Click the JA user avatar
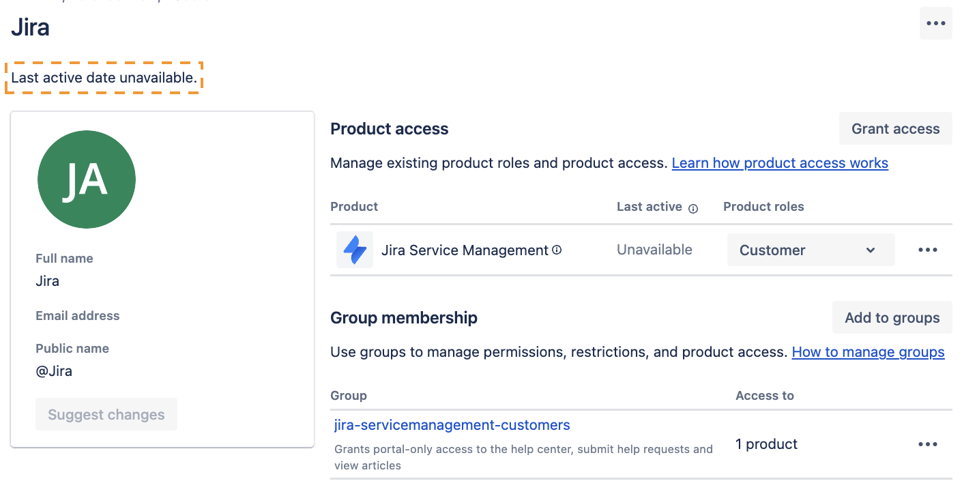 pos(87,179)
